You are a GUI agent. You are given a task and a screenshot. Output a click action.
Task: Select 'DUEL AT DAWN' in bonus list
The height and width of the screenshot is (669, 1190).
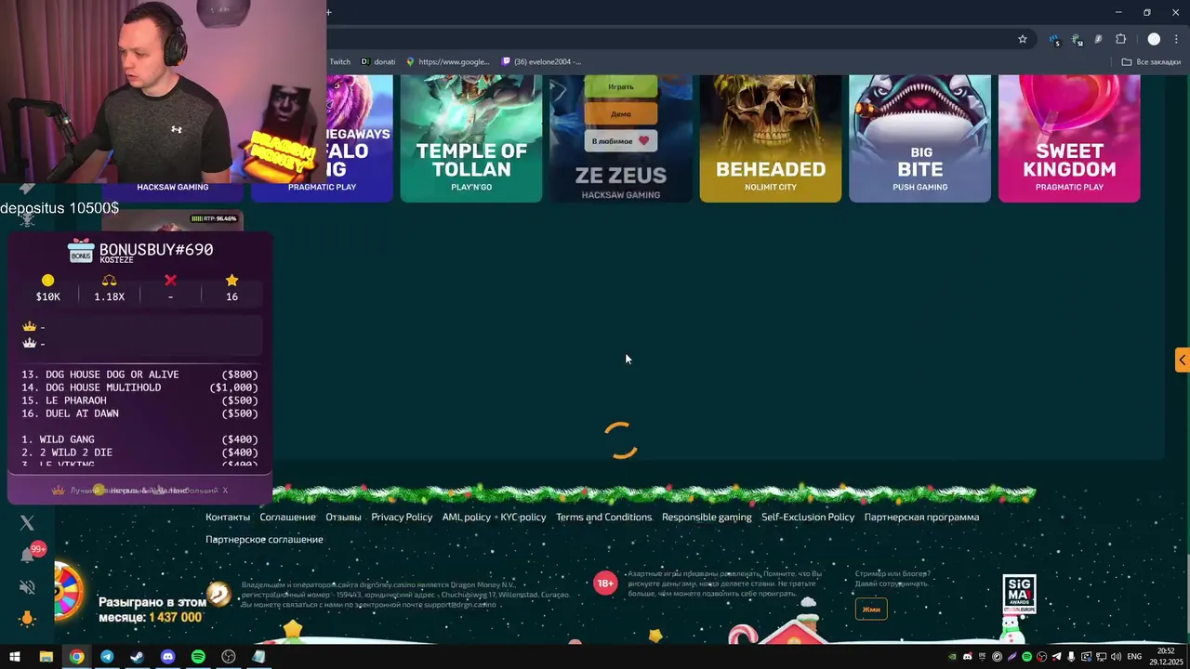139,413
